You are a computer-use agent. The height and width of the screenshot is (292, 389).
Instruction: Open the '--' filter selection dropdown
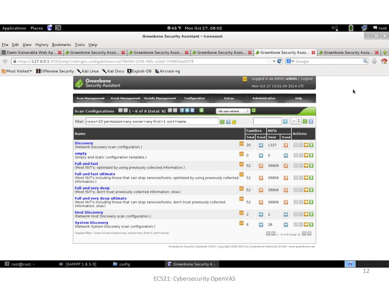tap(296, 121)
